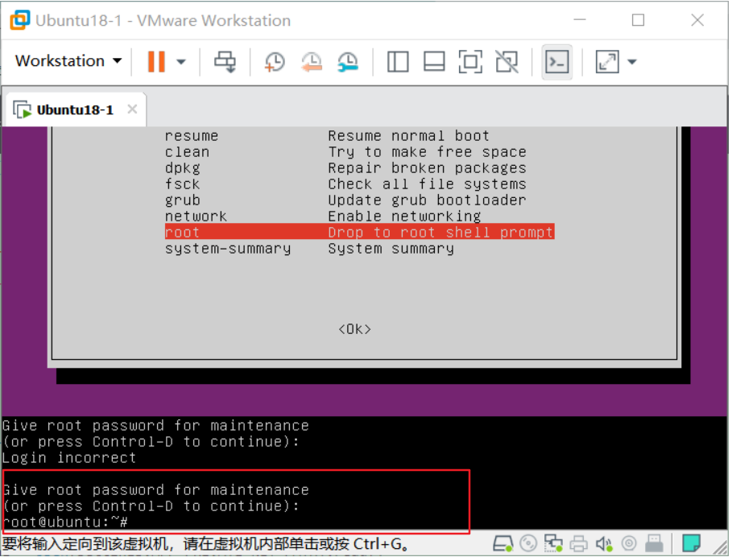Click the 'Login incorrect' terminal line
732x557 pixels.
pyautogui.click(x=69, y=458)
